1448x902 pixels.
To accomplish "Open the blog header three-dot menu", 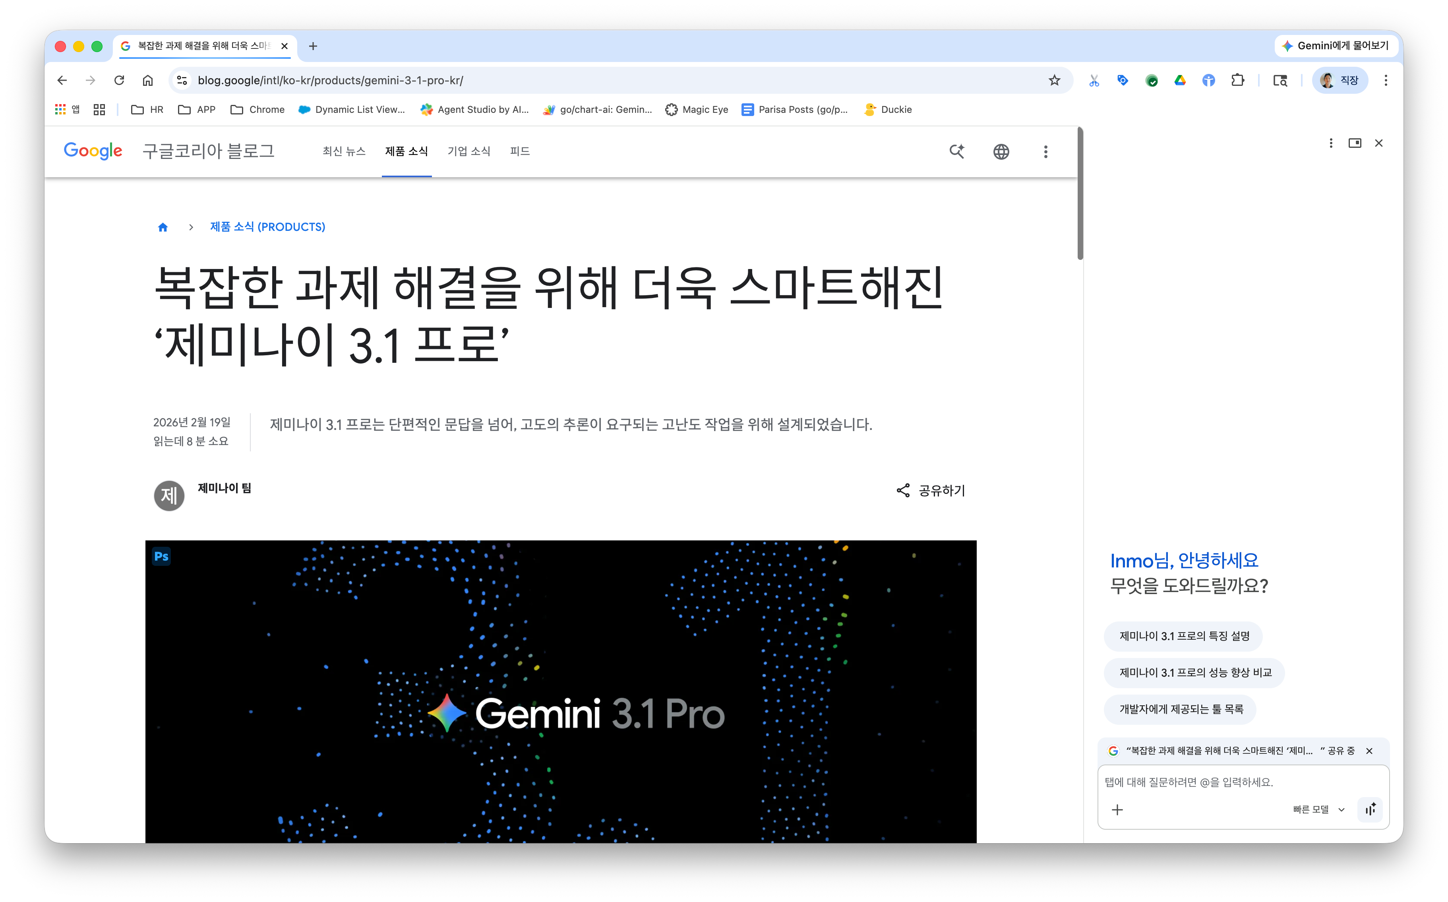I will pyautogui.click(x=1045, y=151).
